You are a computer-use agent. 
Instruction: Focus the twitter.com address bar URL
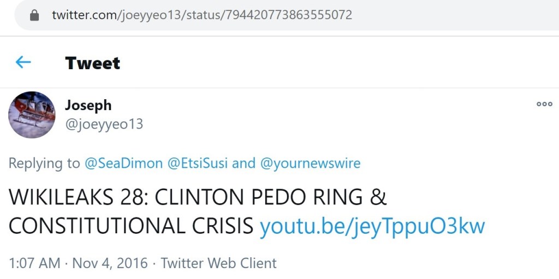tap(202, 15)
